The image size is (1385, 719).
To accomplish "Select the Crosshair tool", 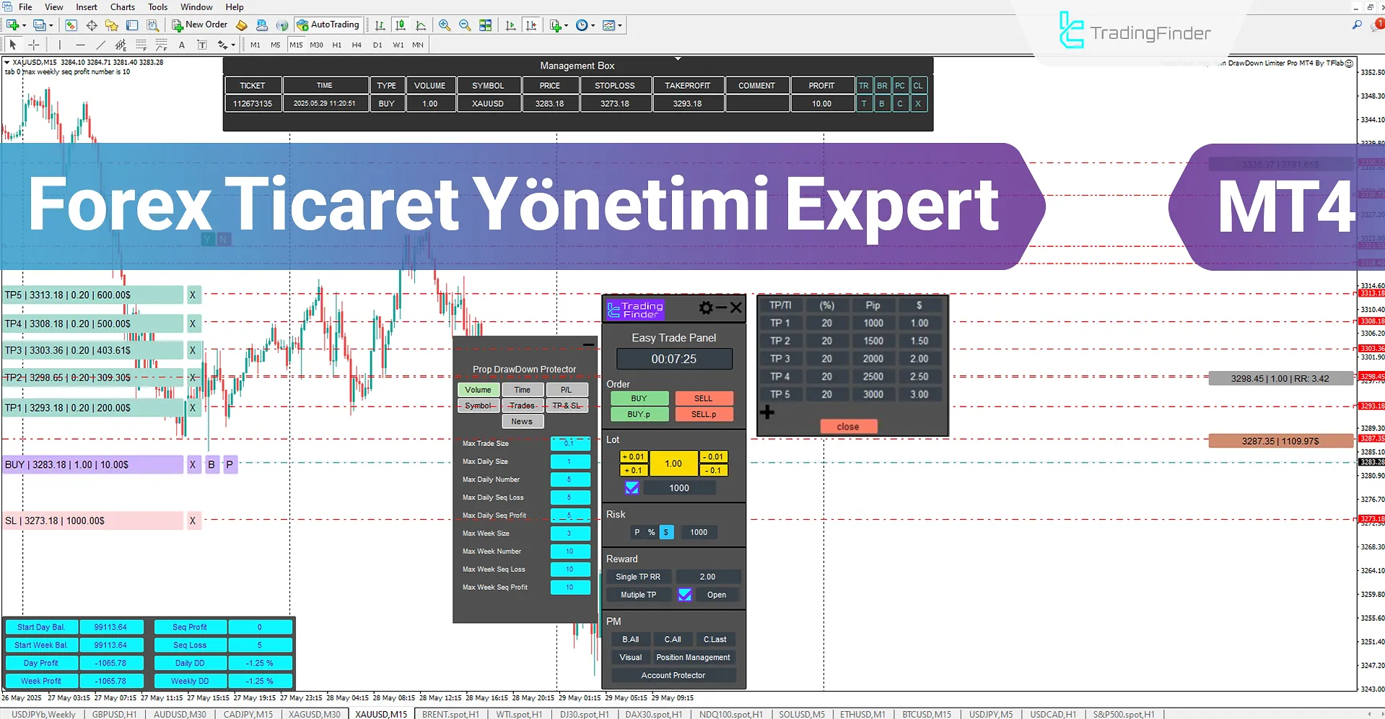I will (x=33, y=44).
